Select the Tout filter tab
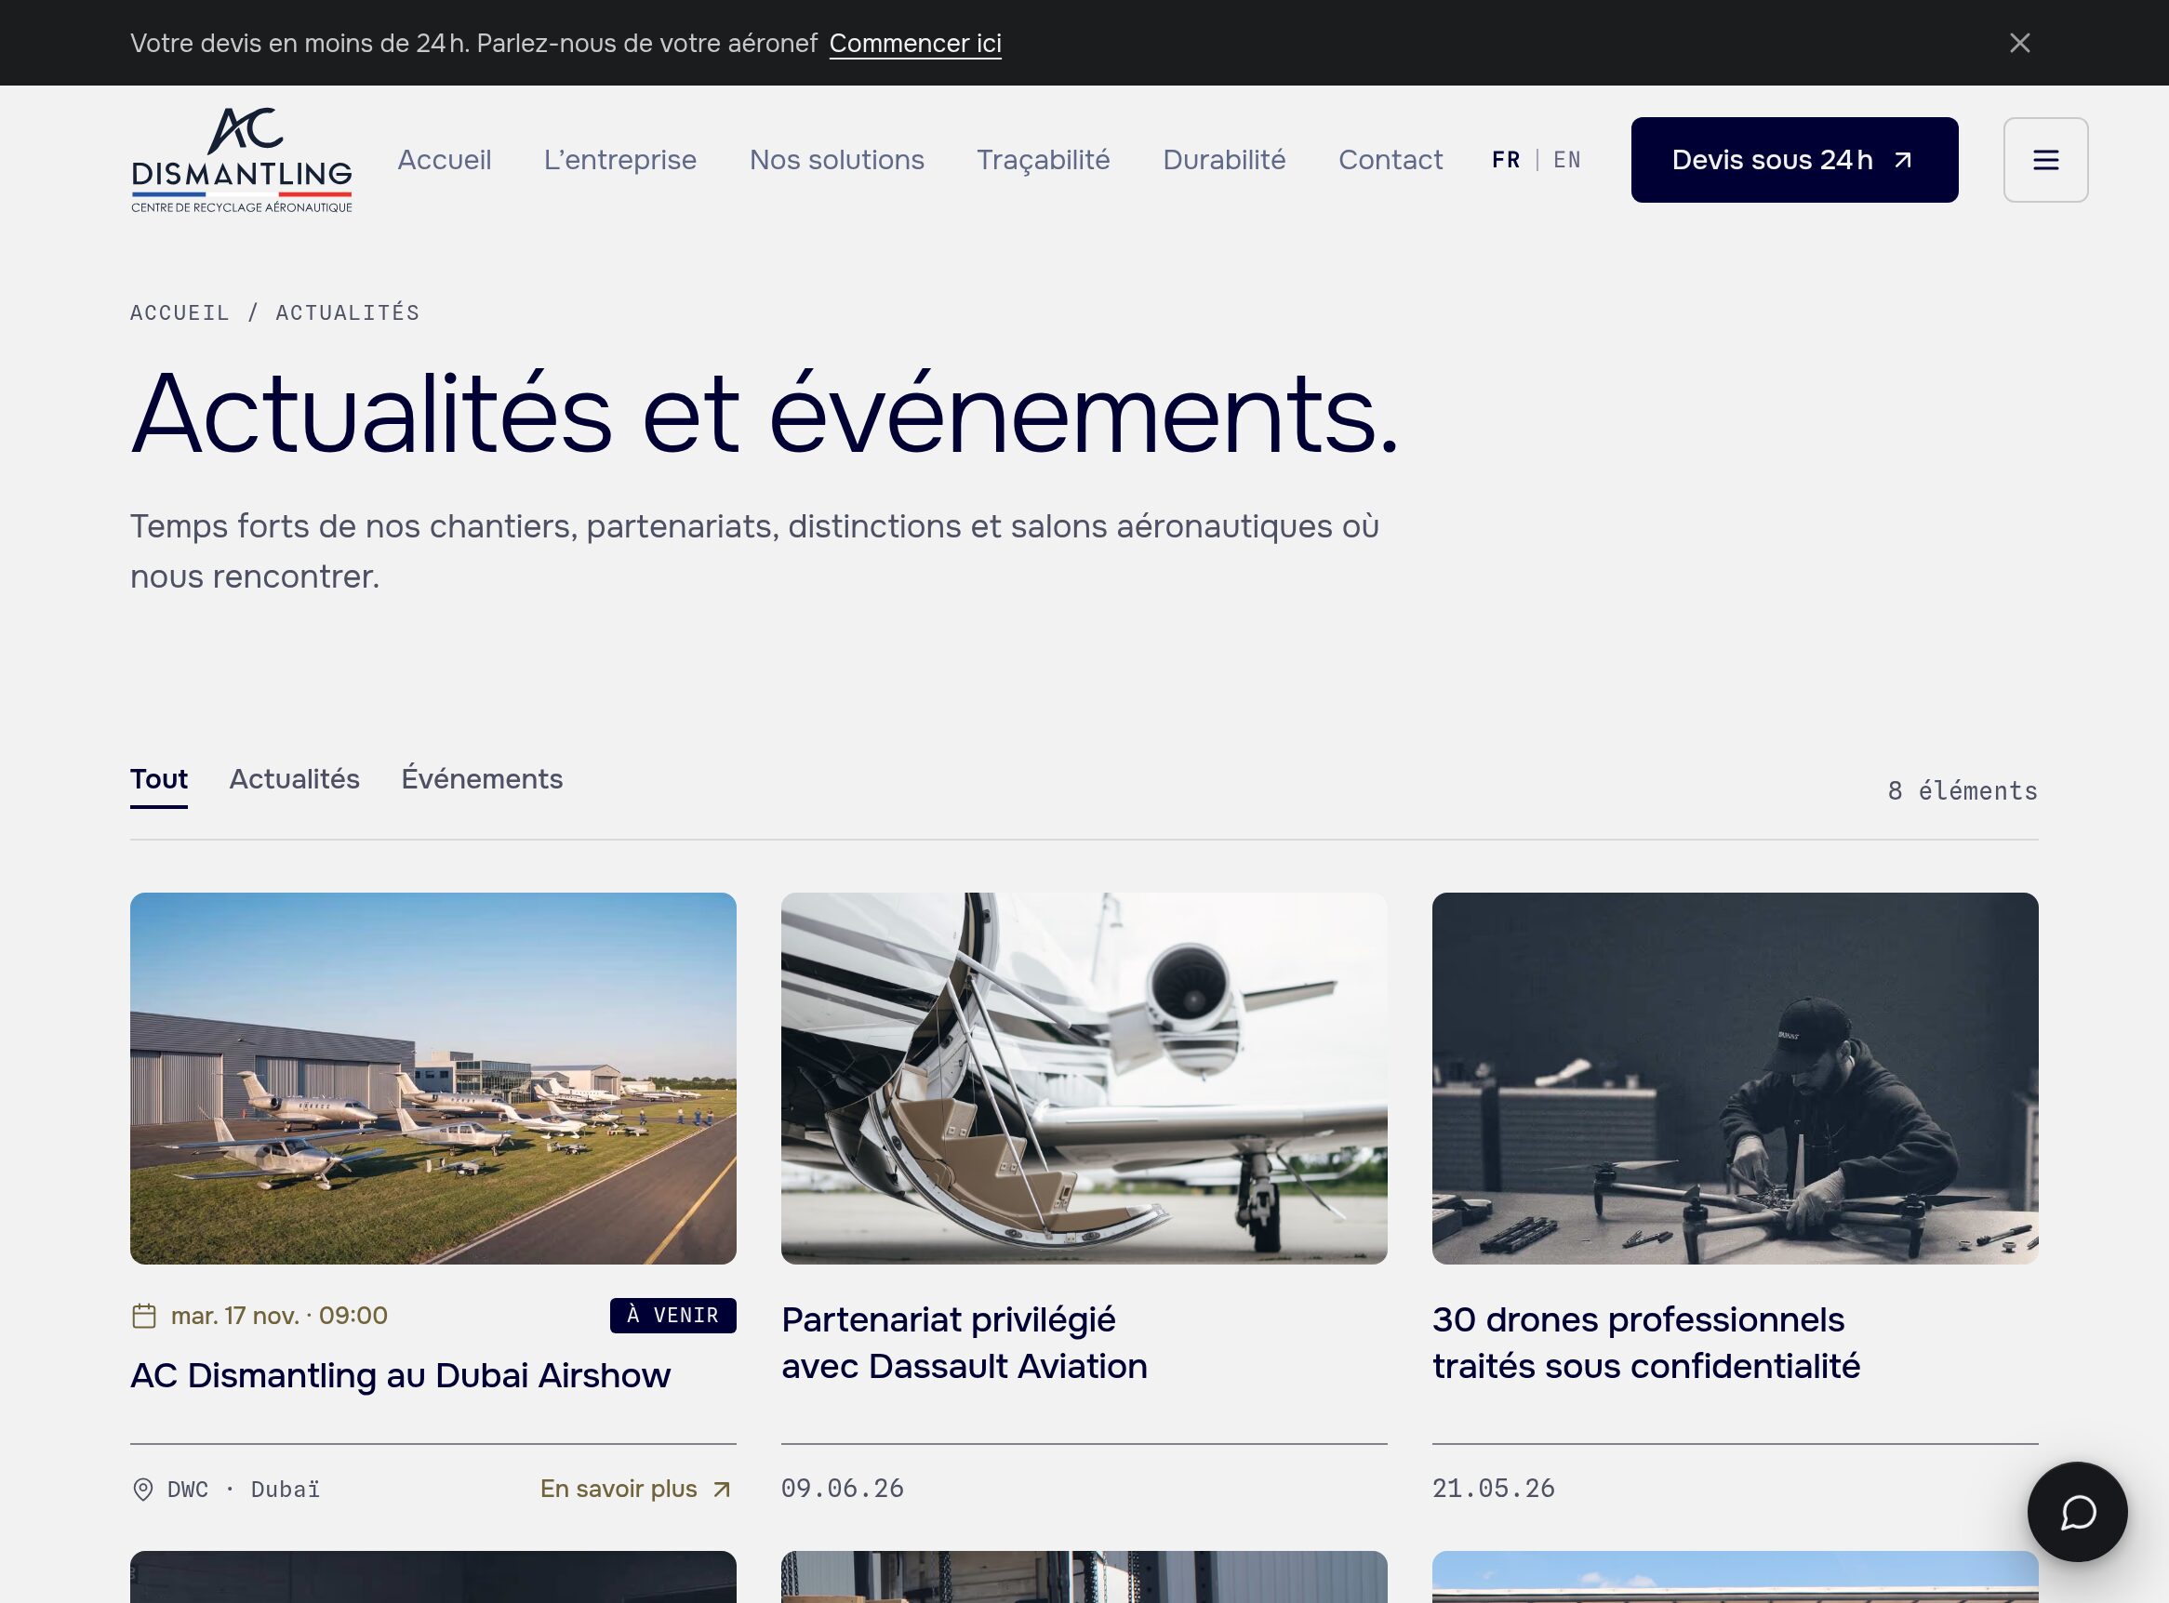The image size is (2169, 1603). (x=159, y=779)
